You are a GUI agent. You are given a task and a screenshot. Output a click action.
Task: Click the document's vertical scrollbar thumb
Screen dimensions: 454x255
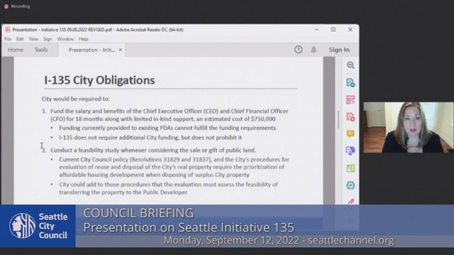(x=338, y=119)
